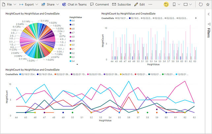Select 5.4 in HeightValue legend

[72, 61]
